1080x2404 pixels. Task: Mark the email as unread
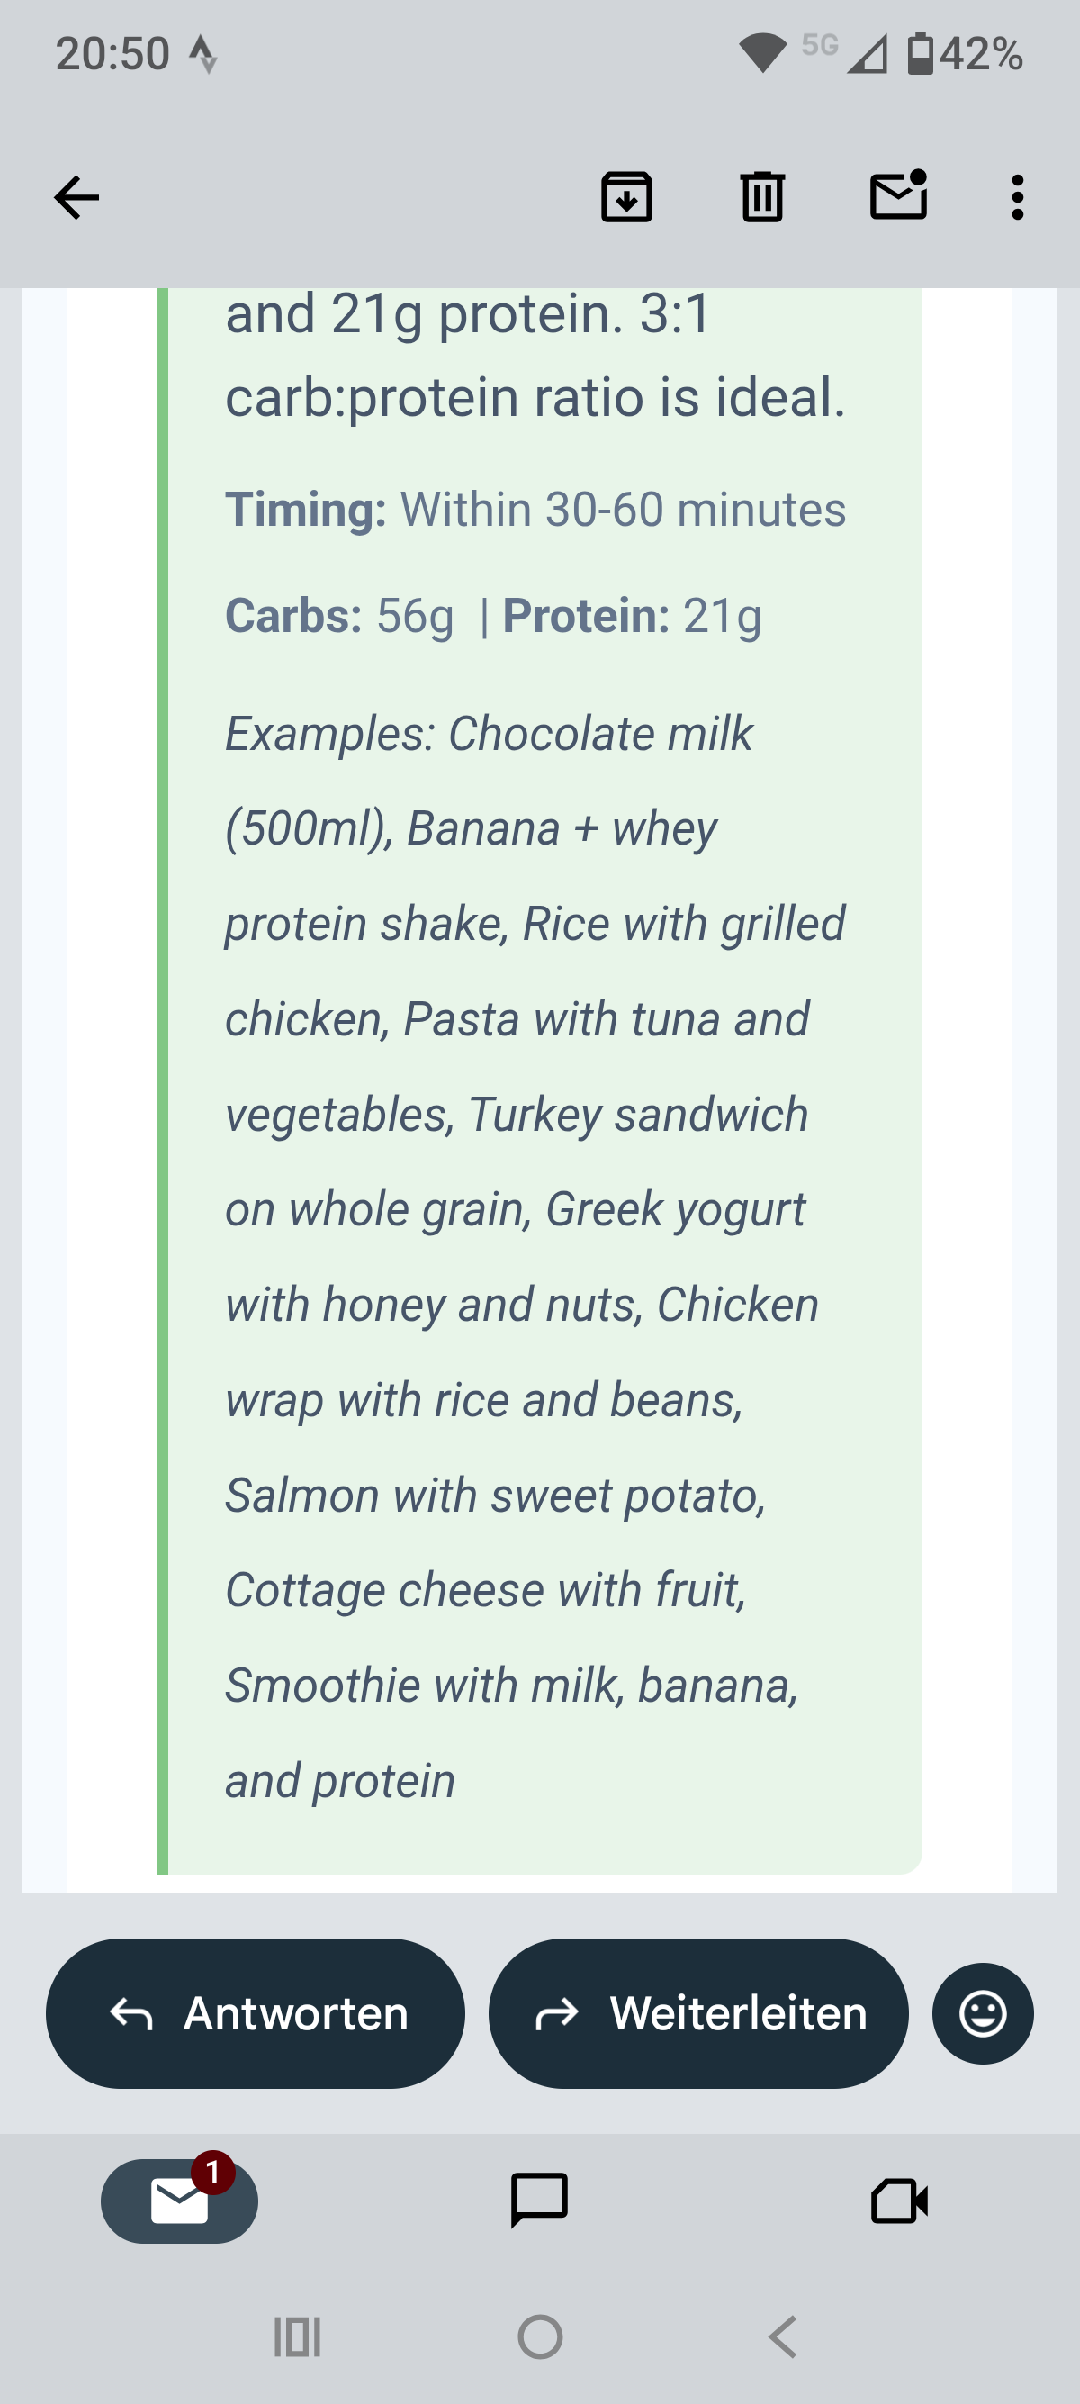click(x=898, y=196)
